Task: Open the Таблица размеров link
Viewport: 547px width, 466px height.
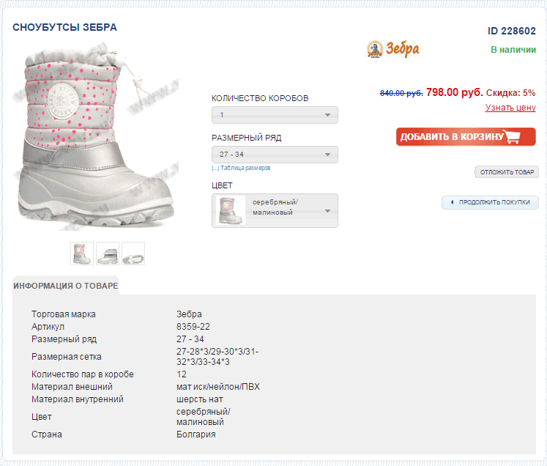Action: click(x=245, y=168)
